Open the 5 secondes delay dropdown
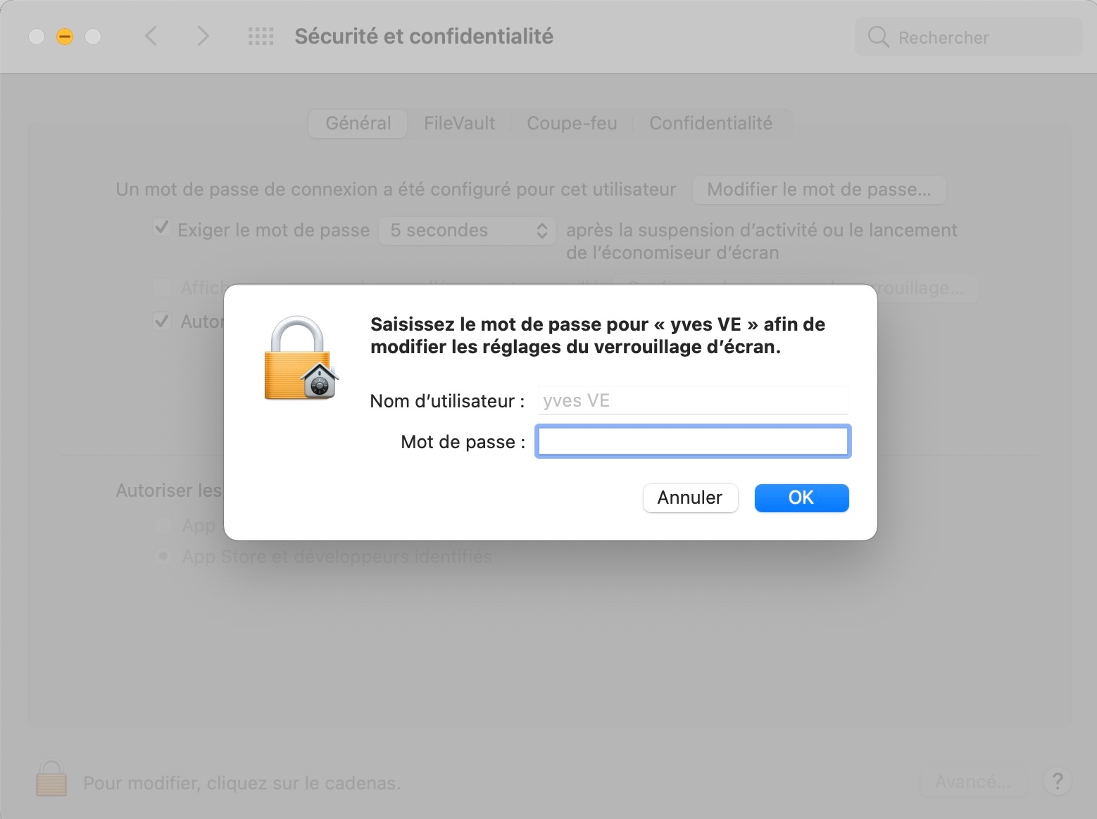The image size is (1097, 819). click(x=467, y=231)
